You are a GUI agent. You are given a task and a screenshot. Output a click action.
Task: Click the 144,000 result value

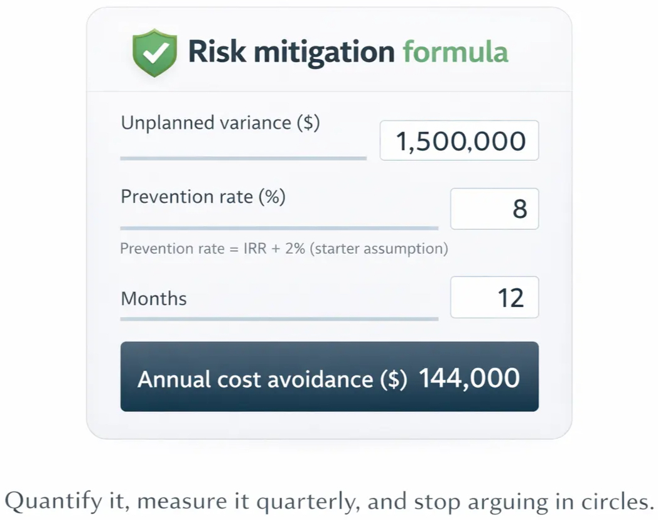[469, 378]
